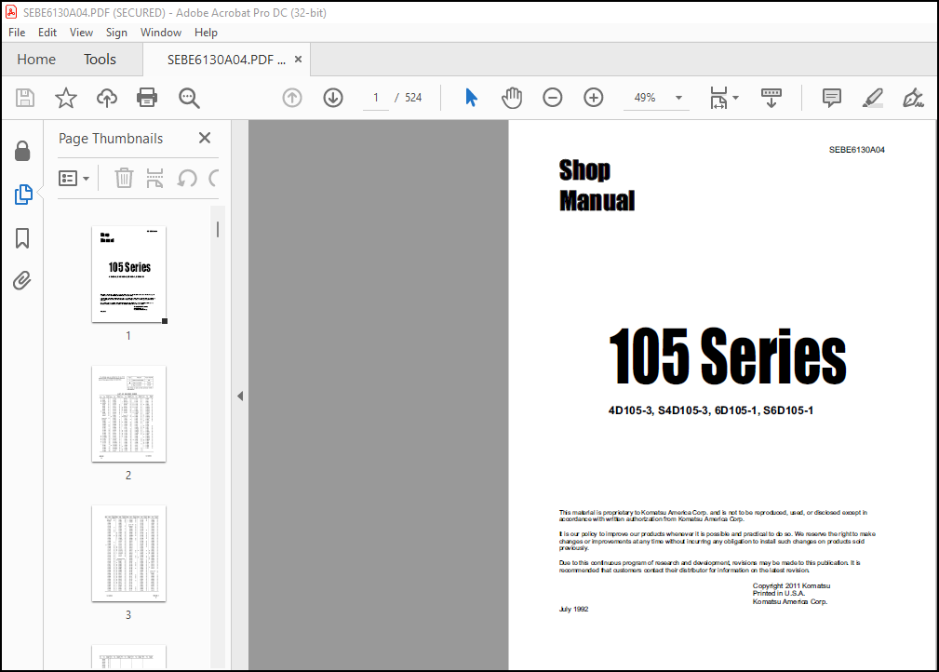Enable scrolling mode via read-mode icon
The width and height of the screenshot is (939, 672).
click(771, 98)
